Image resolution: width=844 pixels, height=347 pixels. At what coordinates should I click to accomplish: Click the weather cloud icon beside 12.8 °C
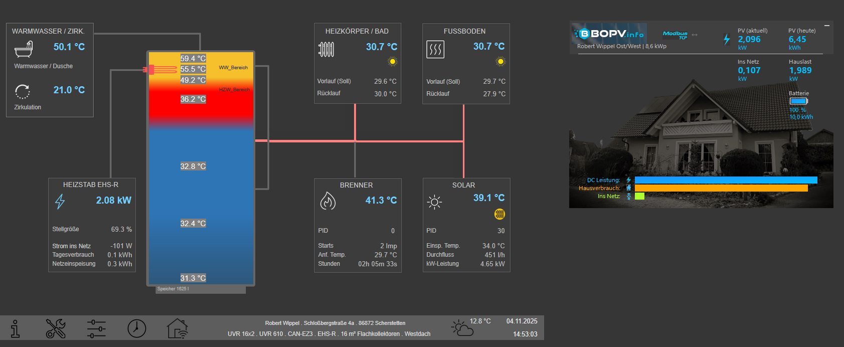tap(462, 328)
